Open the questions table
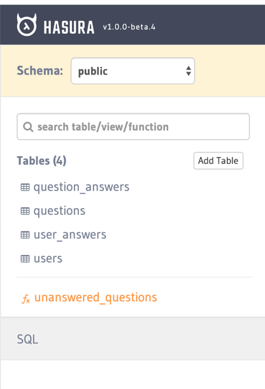 [x=59, y=211]
